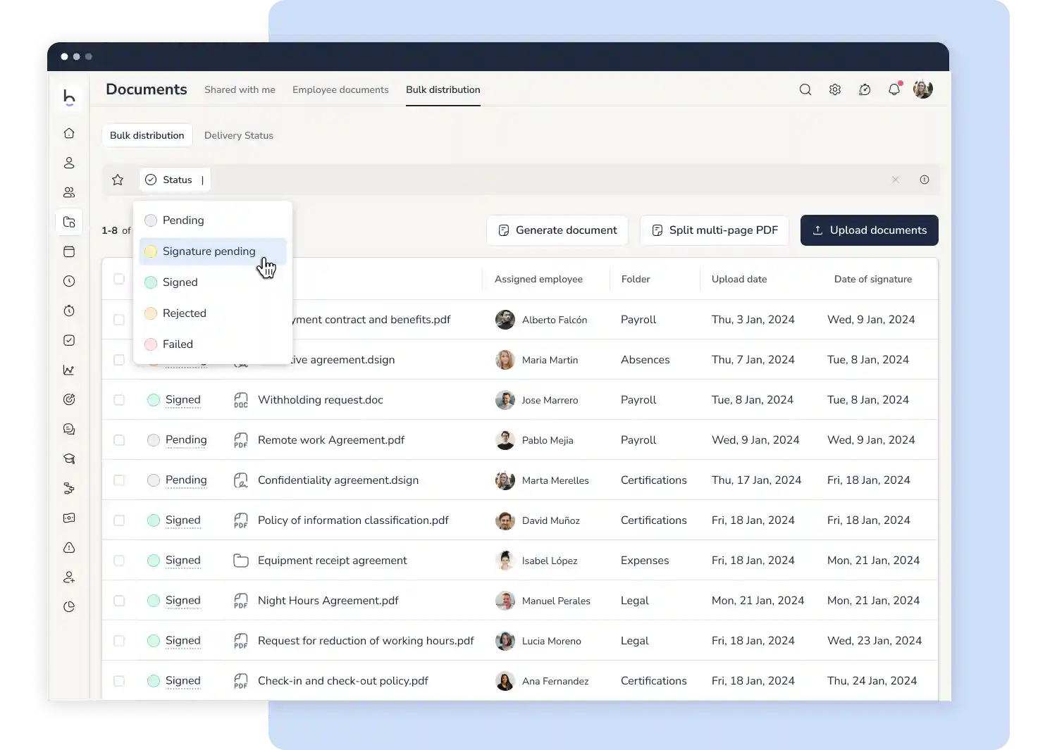1057x750 pixels.
Task: Click the app logo in sidebar
Action: (69, 97)
